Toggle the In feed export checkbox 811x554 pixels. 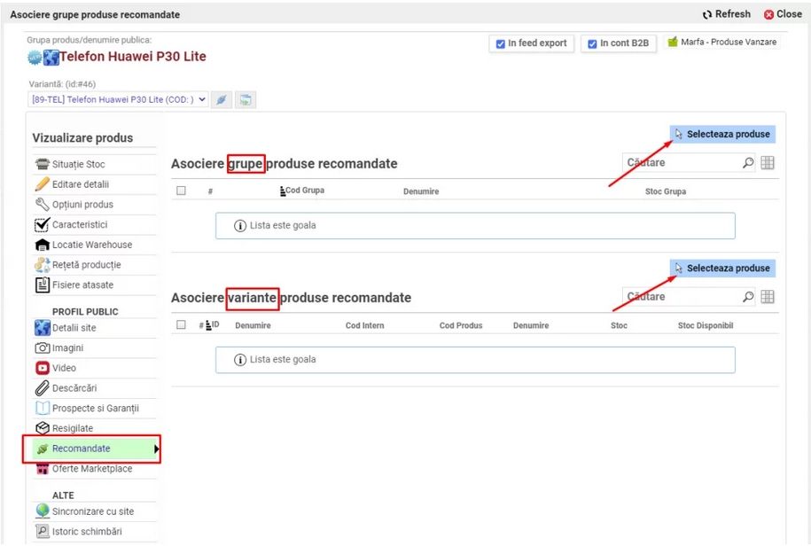pos(501,43)
